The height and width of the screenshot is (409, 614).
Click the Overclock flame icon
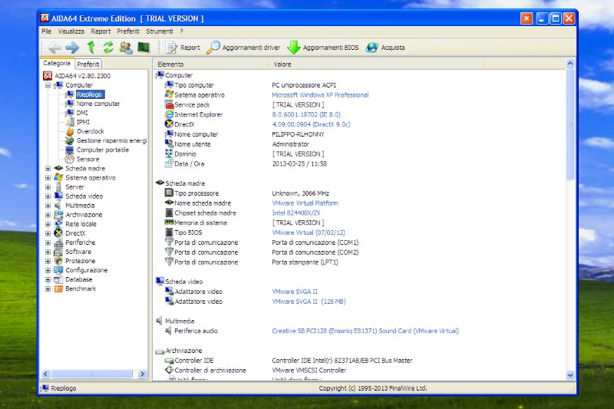click(69, 131)
